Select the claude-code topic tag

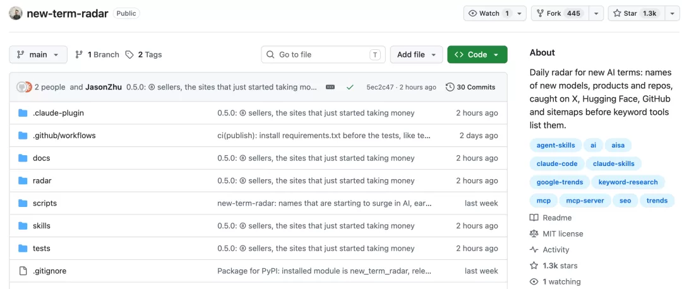(557, 164)
